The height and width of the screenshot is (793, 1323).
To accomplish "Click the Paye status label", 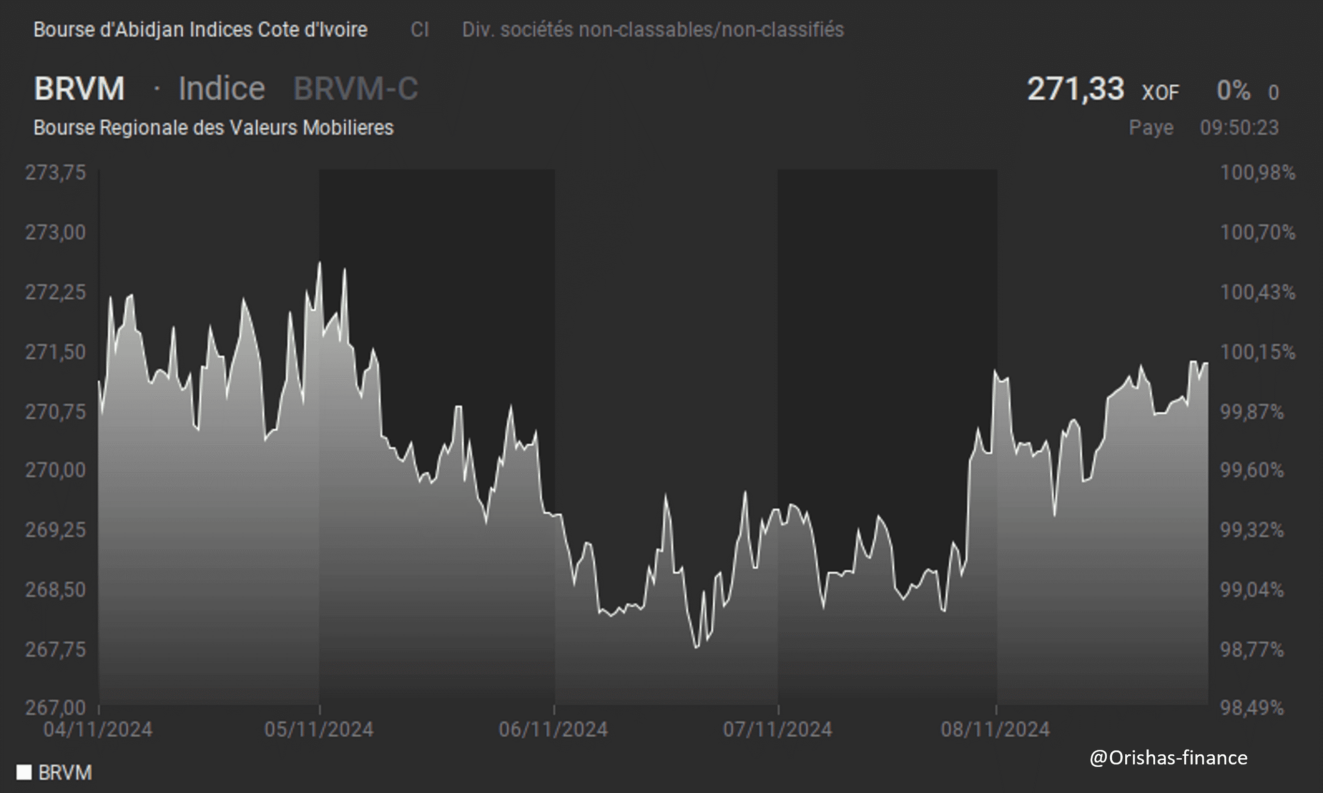I will tap(1151, 128).
